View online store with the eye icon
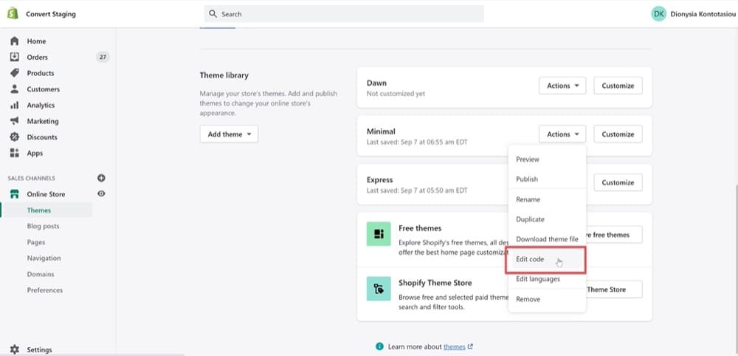738x356 pixels. [x=101, y=194]
